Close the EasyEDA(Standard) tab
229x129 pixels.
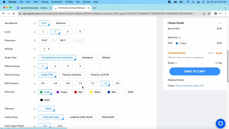pos(50,8)
